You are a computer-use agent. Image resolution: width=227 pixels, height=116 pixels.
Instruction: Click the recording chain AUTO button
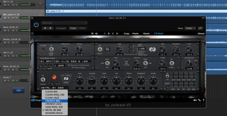click(50, 66)
